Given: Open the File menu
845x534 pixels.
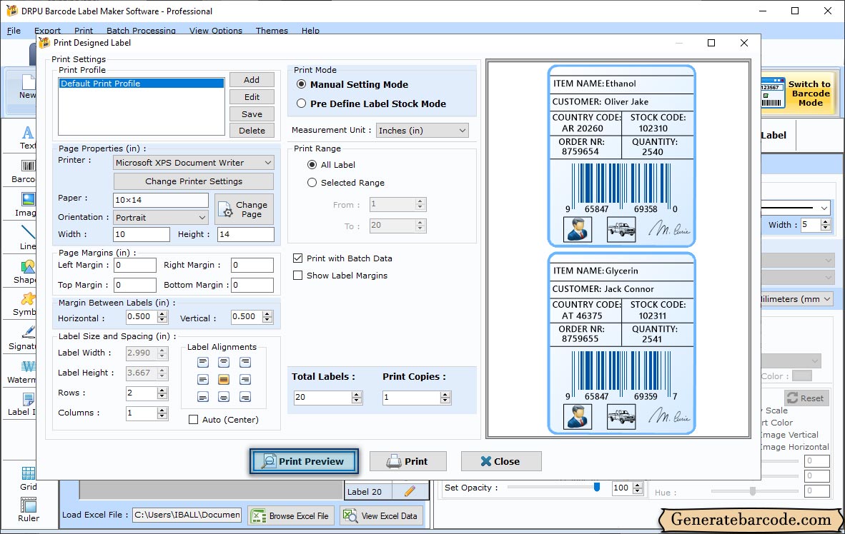Looking at the screenshot, I should pyautogui.click(x=14, y=31).
